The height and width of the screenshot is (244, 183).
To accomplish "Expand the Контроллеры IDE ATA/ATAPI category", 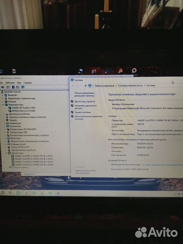I will [x=5, y=129].
